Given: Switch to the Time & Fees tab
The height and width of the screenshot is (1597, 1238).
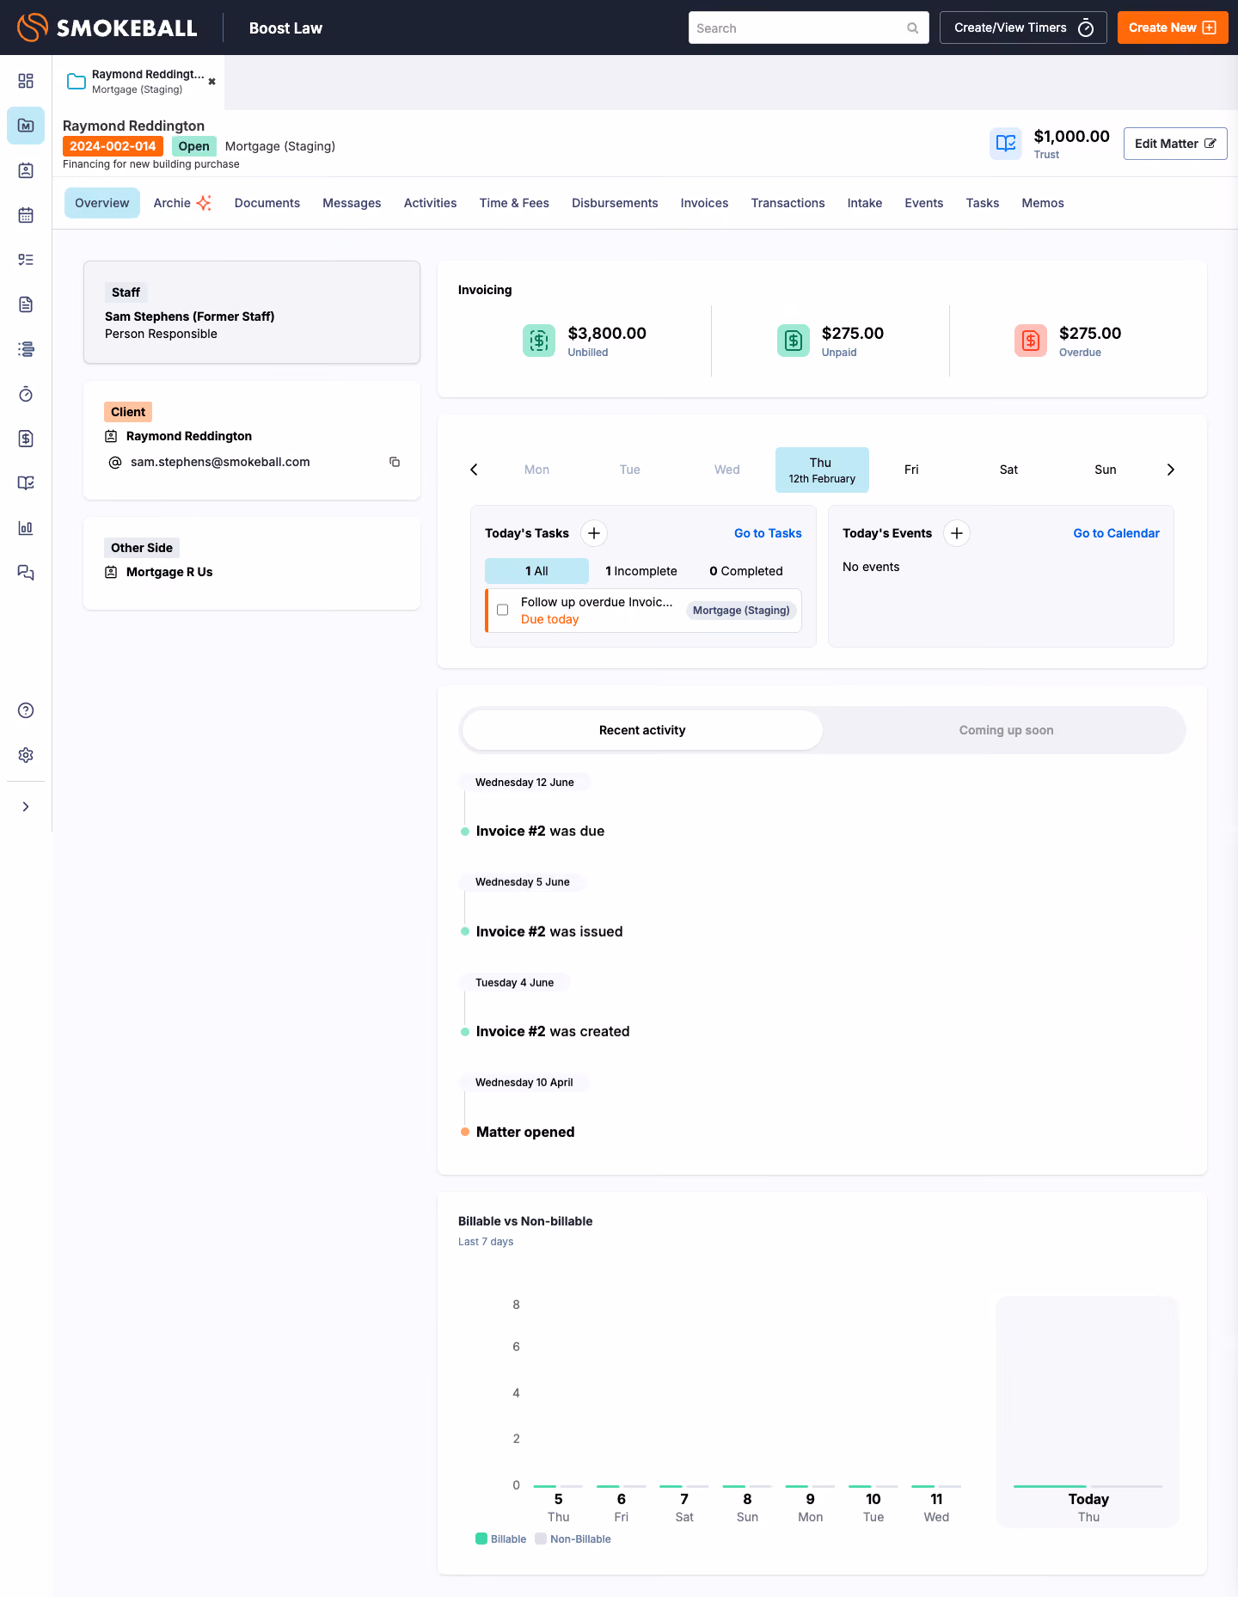Looking at the screenshot, I should [x=514, y=203].
